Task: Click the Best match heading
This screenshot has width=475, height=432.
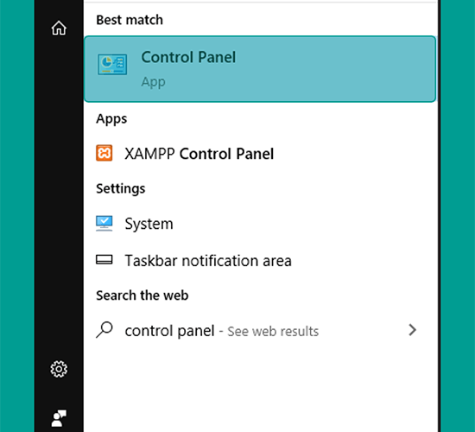Action: click(130, 20)
